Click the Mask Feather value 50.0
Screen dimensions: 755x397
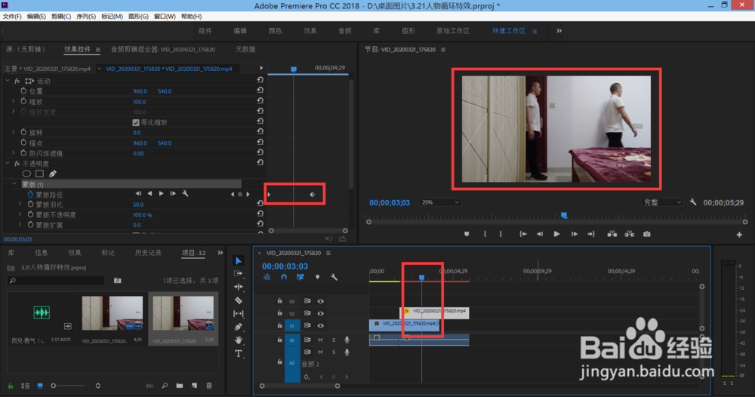(x=138, y=205)
